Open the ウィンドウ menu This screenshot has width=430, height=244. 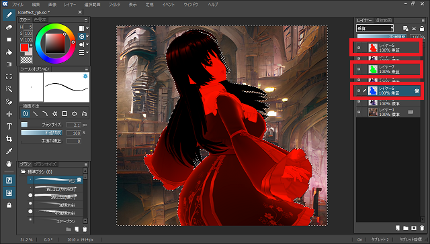tap(191, 5)
